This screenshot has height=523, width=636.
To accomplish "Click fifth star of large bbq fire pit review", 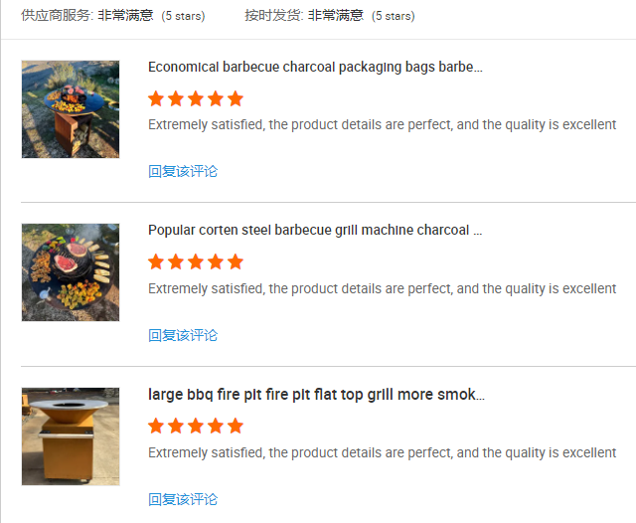I will click(x=236, y=427).
